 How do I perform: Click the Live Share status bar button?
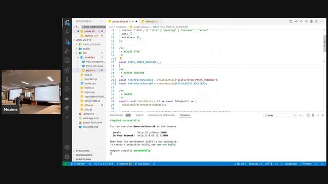(142, 164)
